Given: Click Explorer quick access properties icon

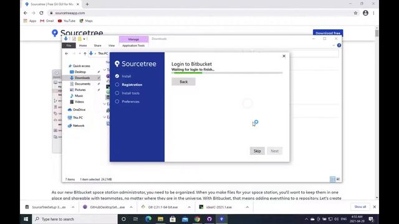Looking at the screenshot, I should click(x=74, y=39).
